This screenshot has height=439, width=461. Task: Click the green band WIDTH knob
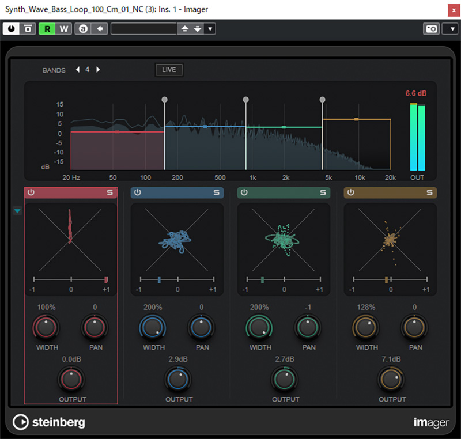pos(259,327)
